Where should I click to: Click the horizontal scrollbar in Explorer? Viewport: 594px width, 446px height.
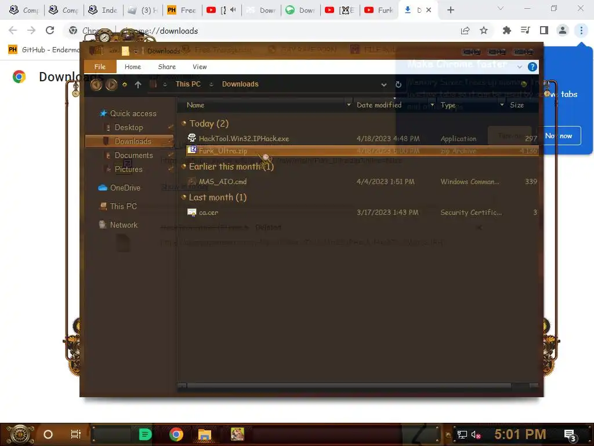point(349,386)
